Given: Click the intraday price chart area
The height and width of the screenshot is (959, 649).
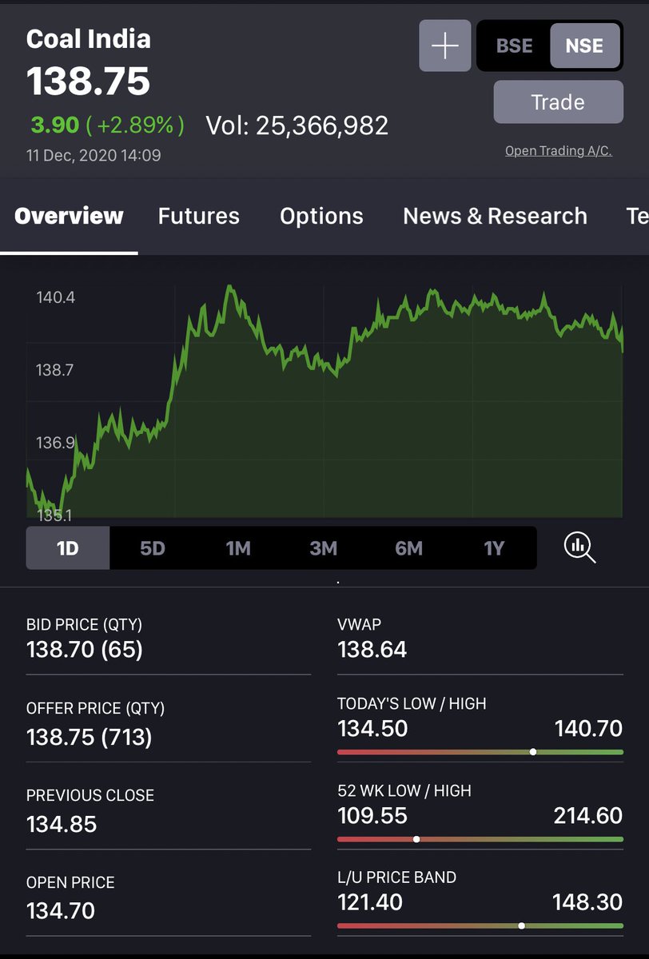Looking at the screenshot, I should pos(324,400).
